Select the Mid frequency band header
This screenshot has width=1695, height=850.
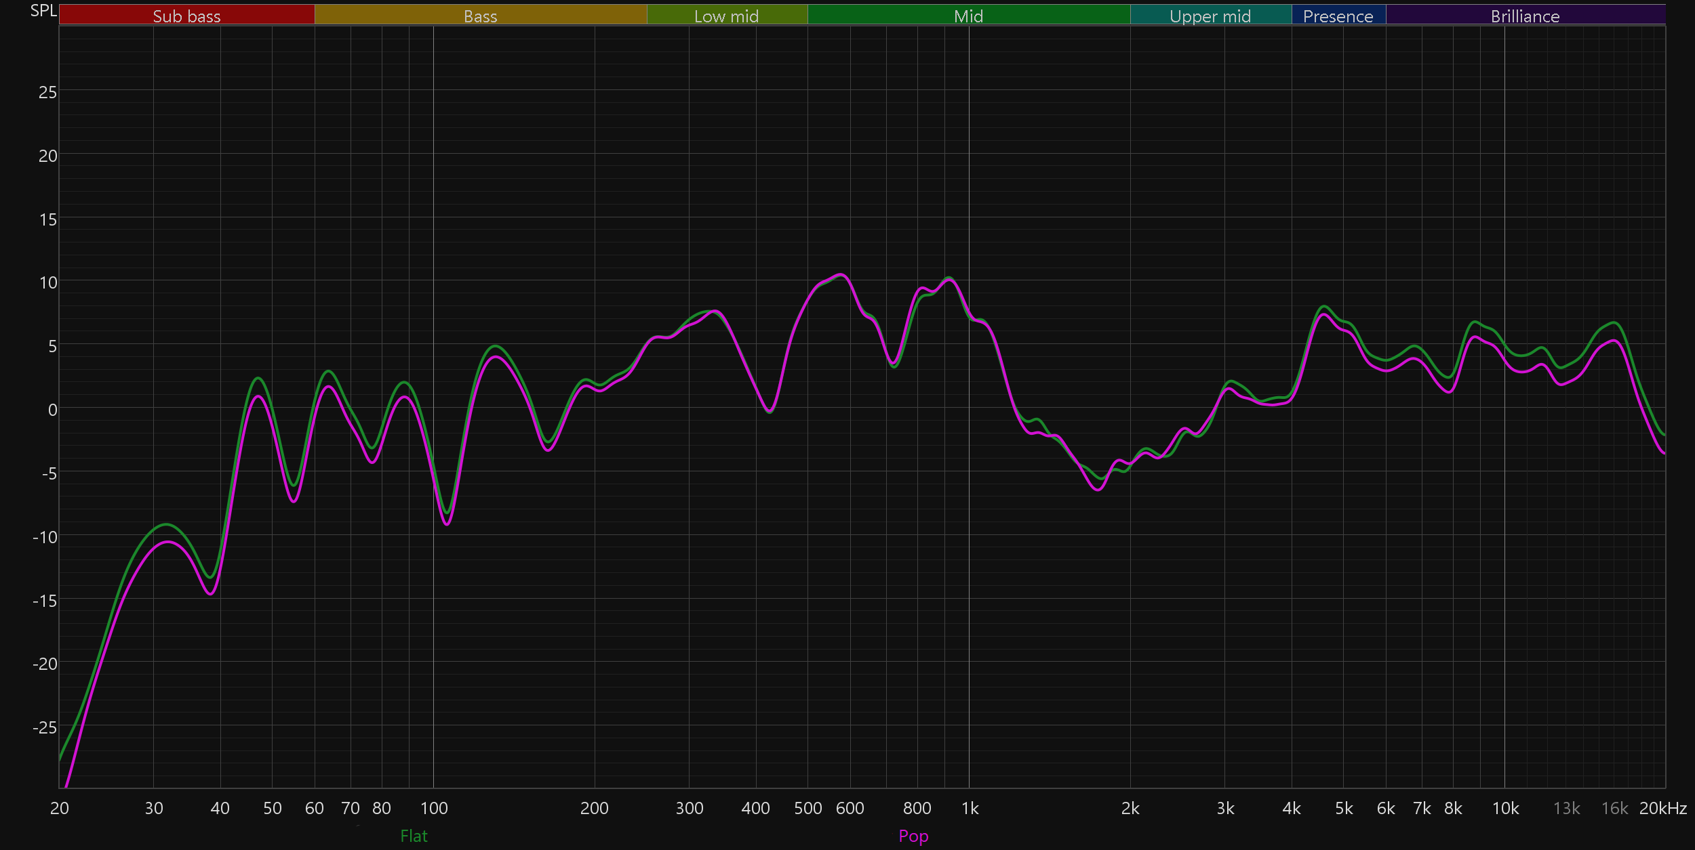pos(968,16)
